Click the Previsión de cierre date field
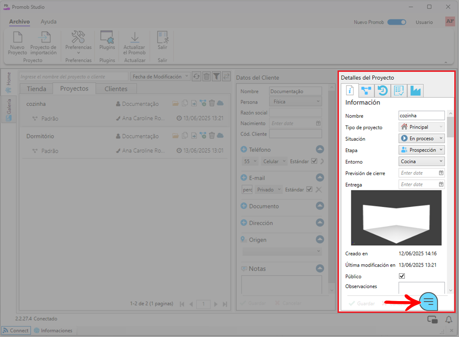 coord(422,173)
